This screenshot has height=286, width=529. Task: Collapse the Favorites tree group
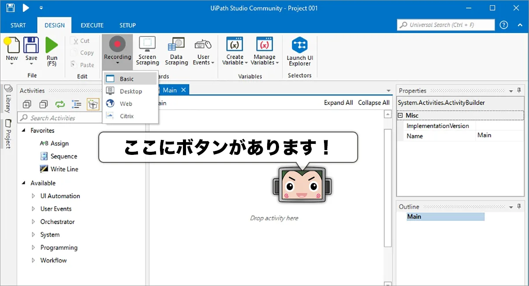pos(24,131)
